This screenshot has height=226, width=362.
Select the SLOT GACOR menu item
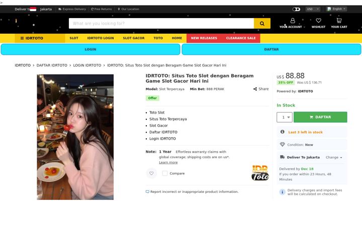point(134,38)
